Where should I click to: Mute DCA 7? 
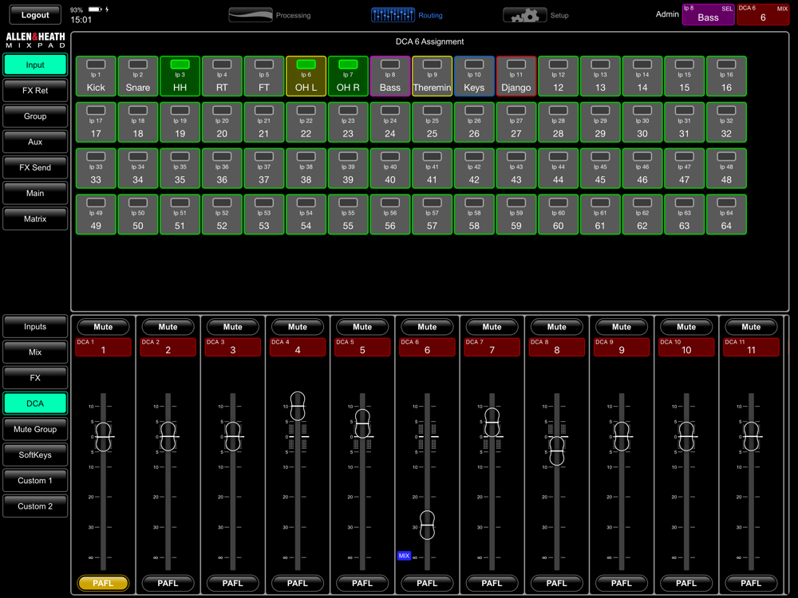tap(492, 327)
